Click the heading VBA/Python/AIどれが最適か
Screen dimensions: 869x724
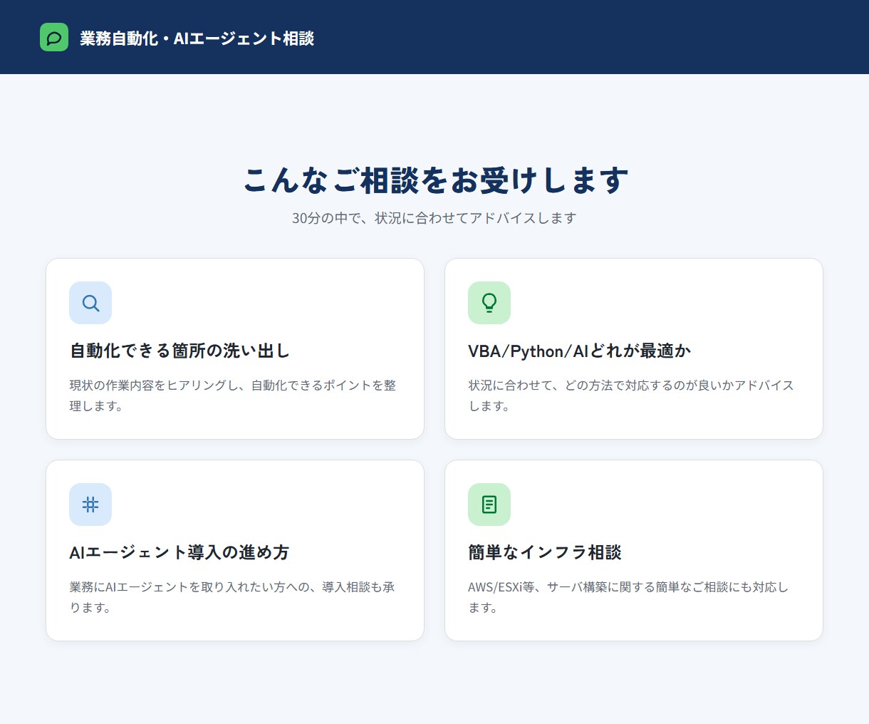coord(580,351)
